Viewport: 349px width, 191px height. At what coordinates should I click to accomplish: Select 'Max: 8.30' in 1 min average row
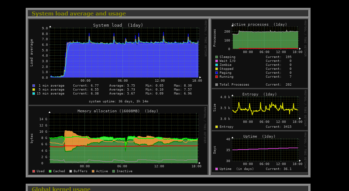click(183, 86)
